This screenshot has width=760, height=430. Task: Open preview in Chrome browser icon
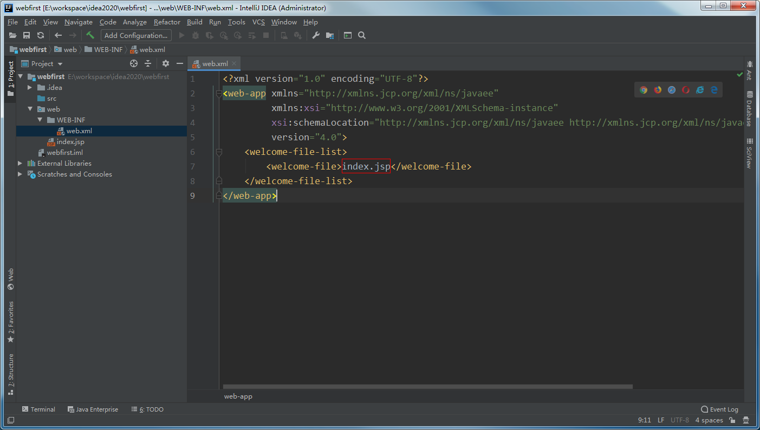[644, 90]
